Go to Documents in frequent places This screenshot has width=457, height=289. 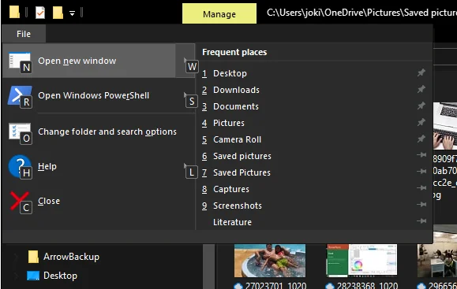tap(236, 106)
